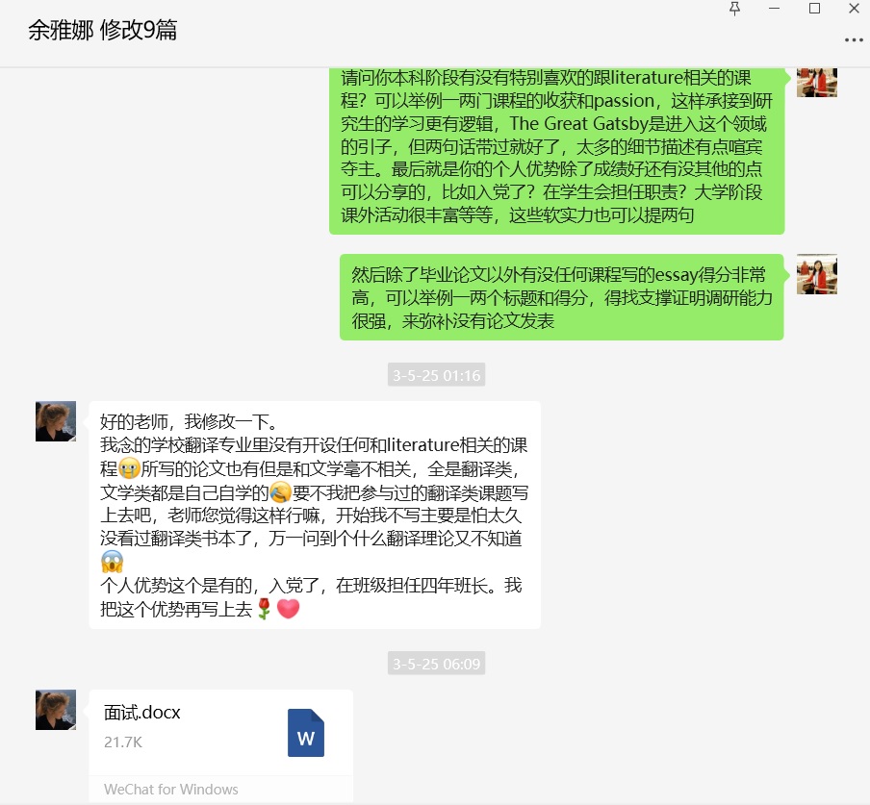The height and width of the screenshot is (805, 870).
Task: Click the screaming face emoji in the reply
Action: 112,562
